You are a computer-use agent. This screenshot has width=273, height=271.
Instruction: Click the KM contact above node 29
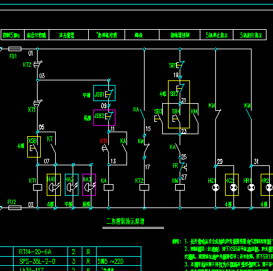click(218, 114)
